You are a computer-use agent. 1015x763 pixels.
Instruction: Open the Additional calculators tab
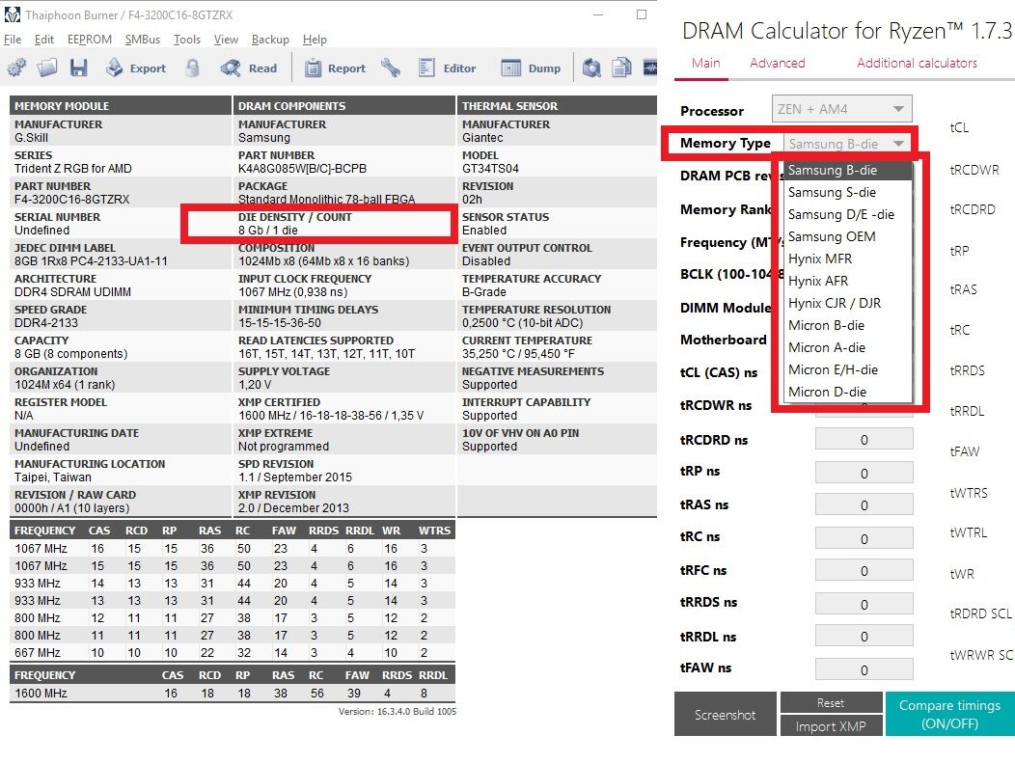(x=917, y=63)
